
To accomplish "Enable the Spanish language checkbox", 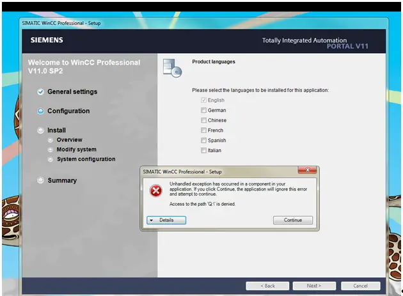I will (203, 140).
